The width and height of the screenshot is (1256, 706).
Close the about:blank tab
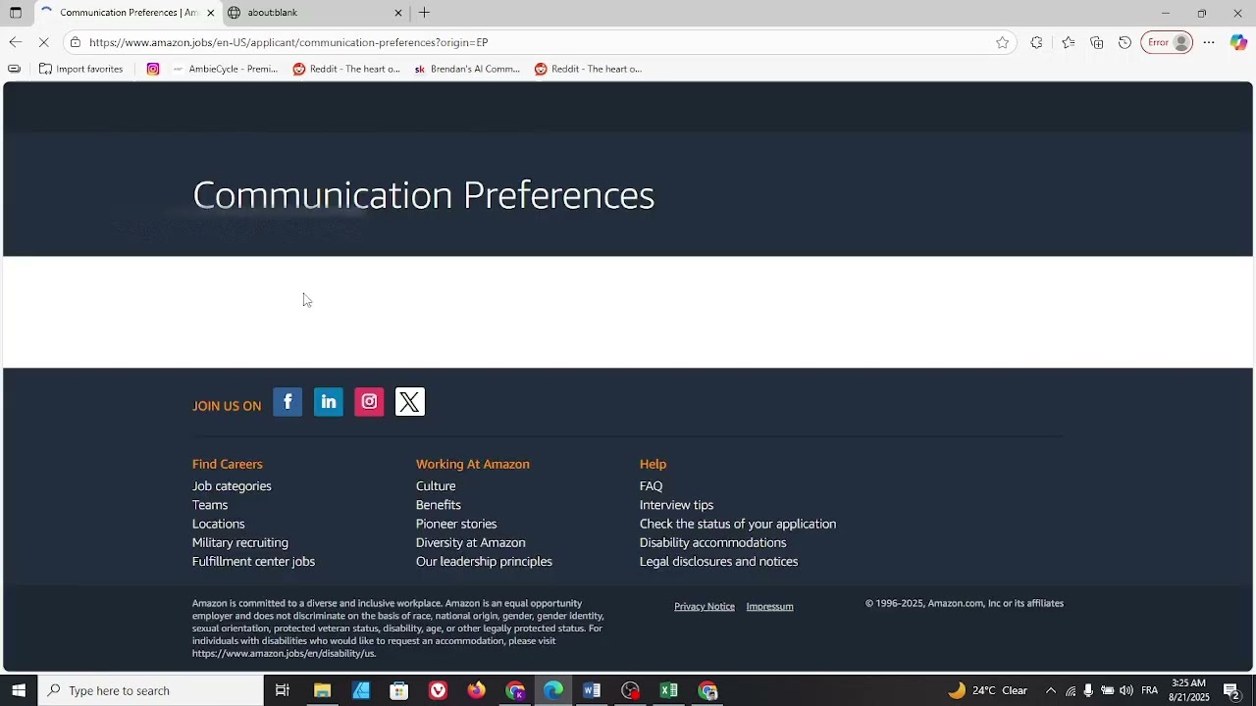coord(398,13)
